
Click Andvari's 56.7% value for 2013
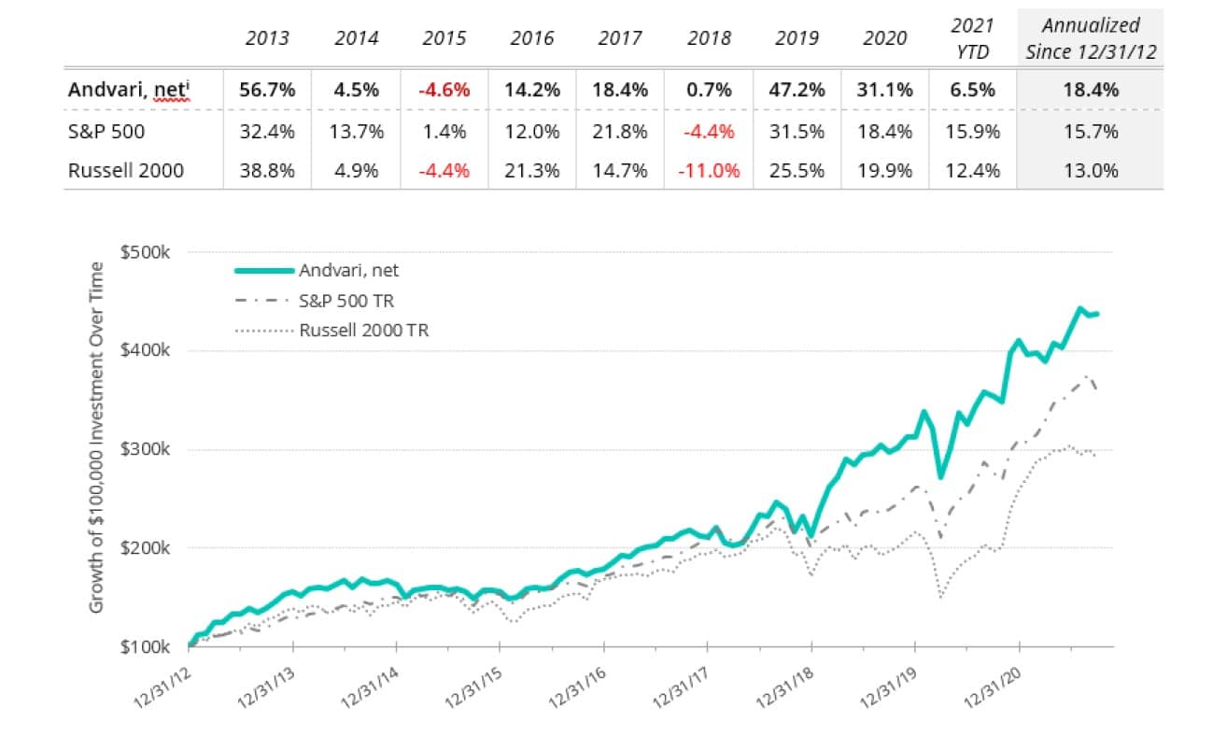click(267, 91)
